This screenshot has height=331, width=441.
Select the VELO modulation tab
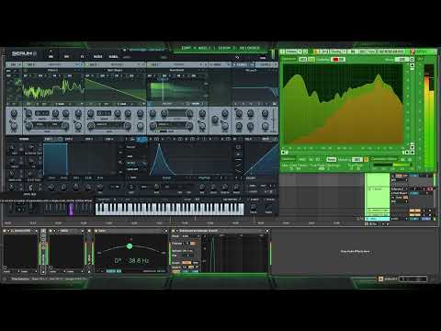[249, 139]
